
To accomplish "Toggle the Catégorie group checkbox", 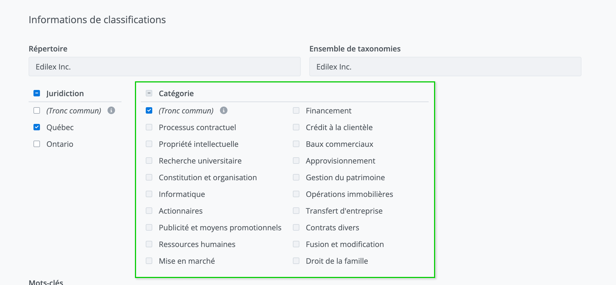I will (x=149, y=93).
